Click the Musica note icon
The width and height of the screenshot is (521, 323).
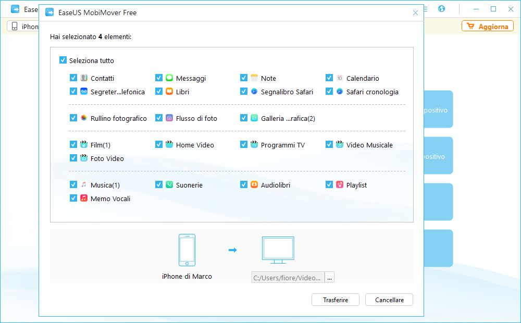click(x=84, y=185)
